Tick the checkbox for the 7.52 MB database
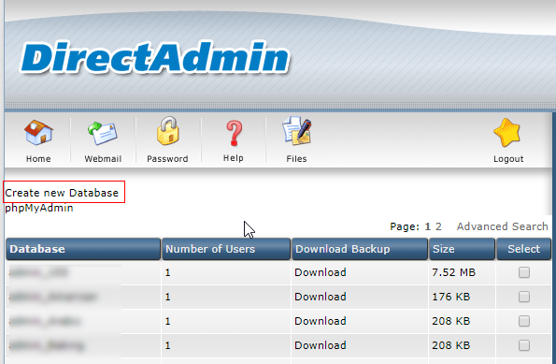The height and width of the screenshot is (364, 556). click(524, 272)
